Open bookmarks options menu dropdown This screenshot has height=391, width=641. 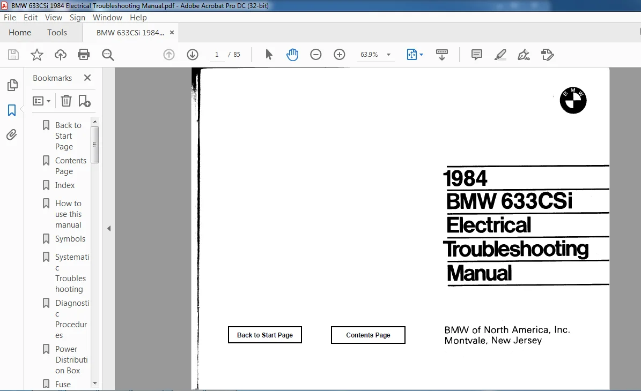41,101
